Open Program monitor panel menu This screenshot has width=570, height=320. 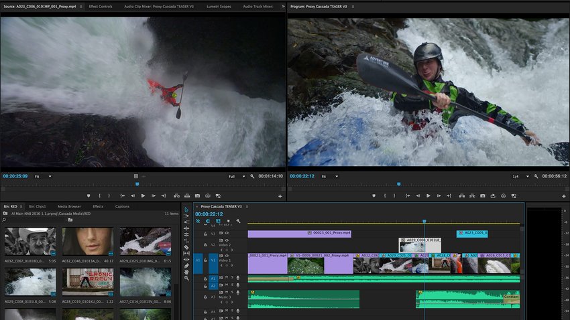(x=353, y=7)
